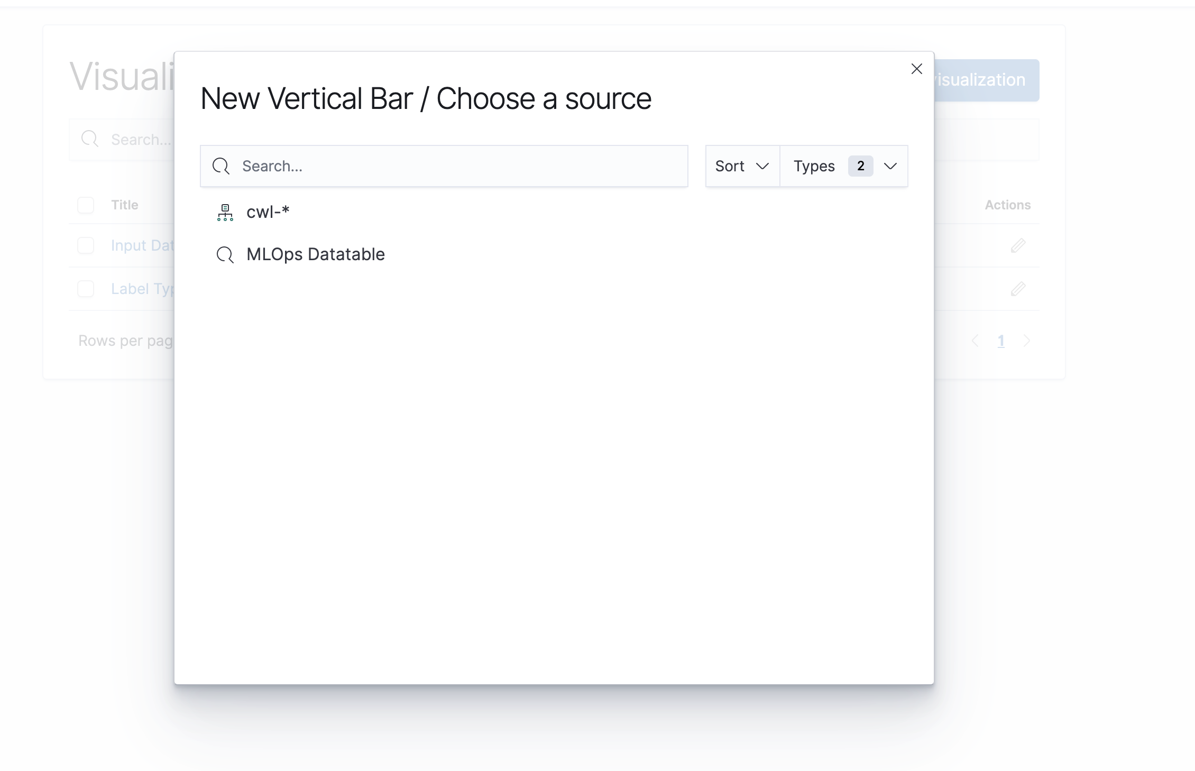Viewport: 1195px width, 771px height.
Task: Open the Input Dat visualization link
Action: [x=142, y=245]
